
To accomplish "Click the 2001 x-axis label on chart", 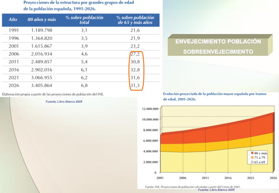I will [x=160, y=178].
